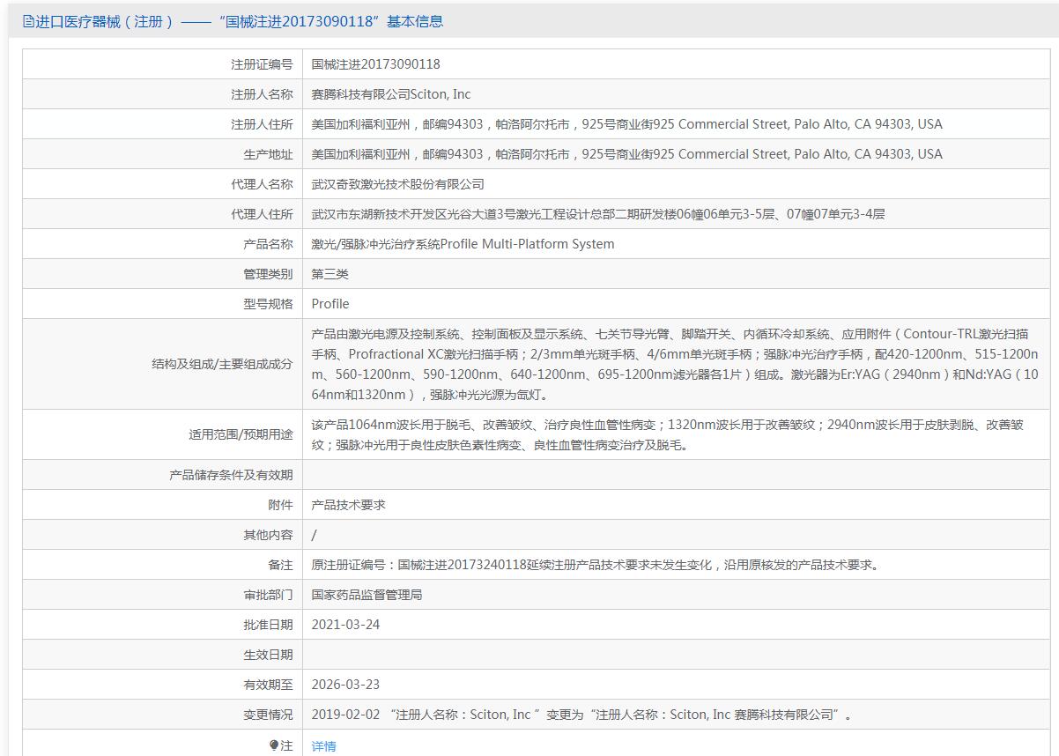1059x756 pixels.
Task: Click the 备注 remark about original registration number
Action: coord(595,565)
